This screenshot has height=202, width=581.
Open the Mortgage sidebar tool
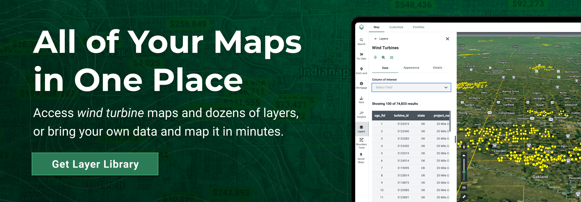point(361,85)
